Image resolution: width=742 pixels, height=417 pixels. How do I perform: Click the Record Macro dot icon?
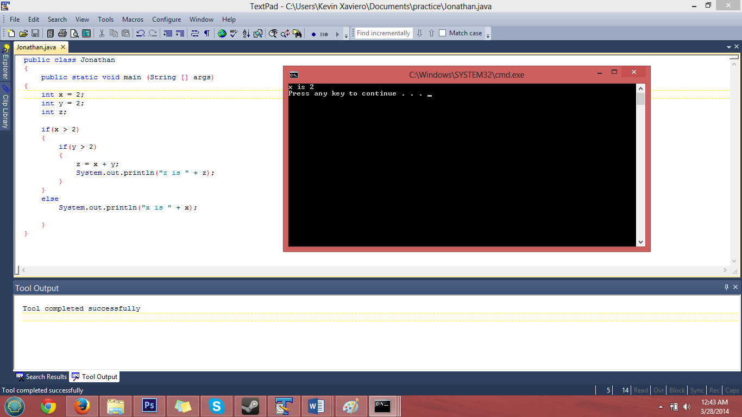(313, 34)
